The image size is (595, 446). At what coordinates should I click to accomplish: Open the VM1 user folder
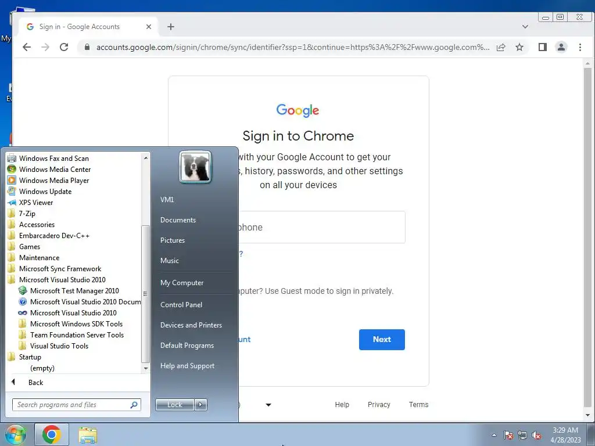pos(167,200)
